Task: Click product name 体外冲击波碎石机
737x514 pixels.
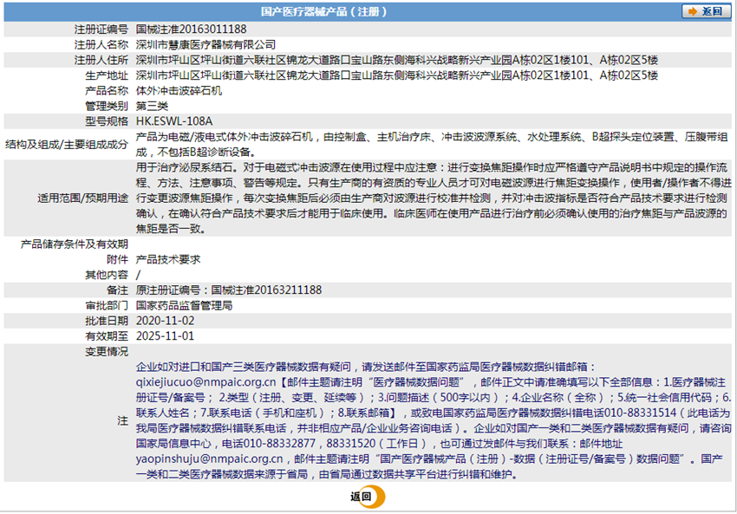Action: [179, 91]
